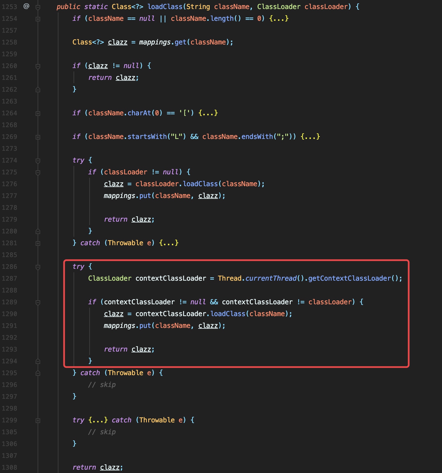Click 'Throwable' in the catch on line 1295
The width and height of the screenshot is (442, 473).
[x=126, y=373]
